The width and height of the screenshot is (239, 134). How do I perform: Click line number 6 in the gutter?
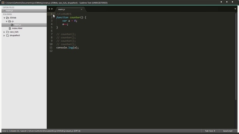(52, 31)
